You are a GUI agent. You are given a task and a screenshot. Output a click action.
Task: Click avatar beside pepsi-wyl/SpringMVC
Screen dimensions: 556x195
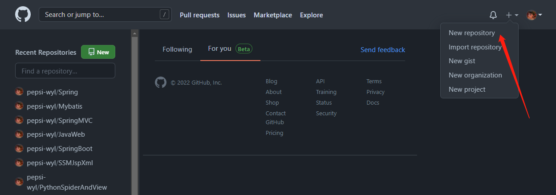[x=19, y=120]
